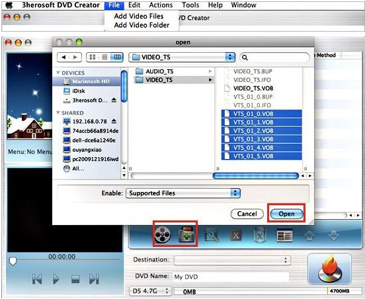Open the D5 4.7G disc size dropdown

[150, 291]
